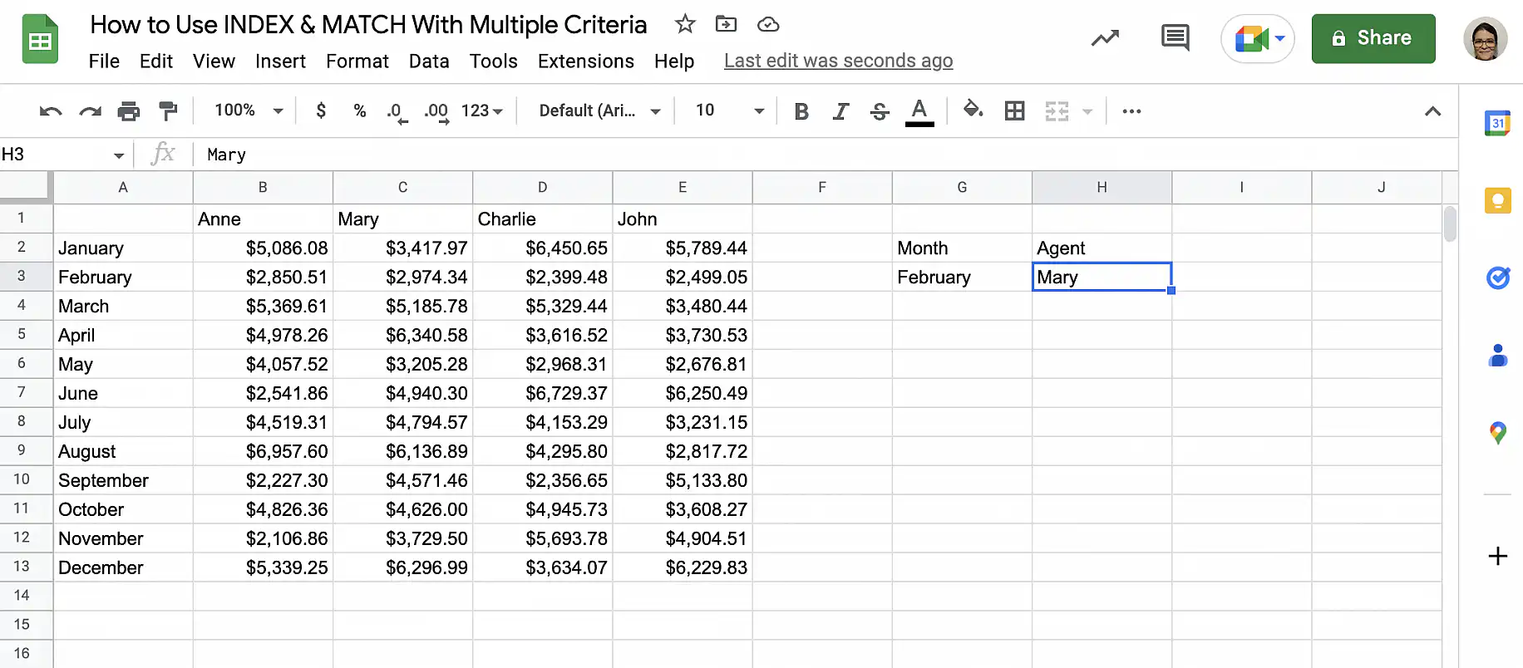View the cloud save status
Screen dimensions: 1523x668
(x=768, y=24)
